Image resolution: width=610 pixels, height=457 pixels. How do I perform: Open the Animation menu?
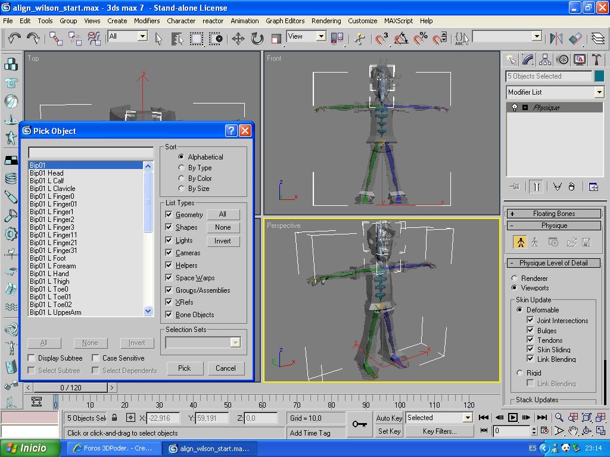point(244,21)
